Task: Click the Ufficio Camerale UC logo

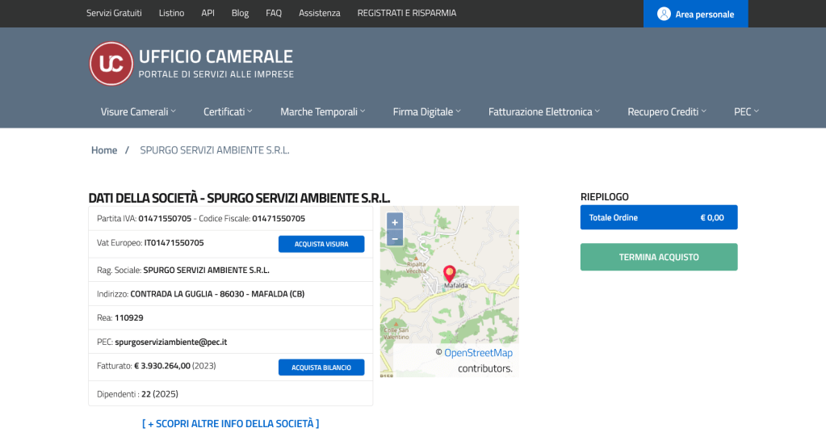Action: coord(111,64)
